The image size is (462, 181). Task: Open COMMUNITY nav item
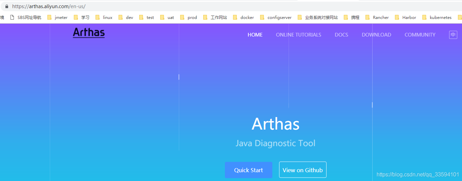coord(420,35)
